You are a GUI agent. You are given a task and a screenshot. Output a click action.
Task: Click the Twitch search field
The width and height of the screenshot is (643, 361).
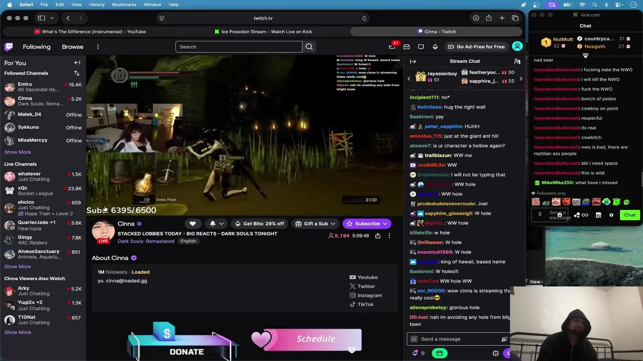239,47
